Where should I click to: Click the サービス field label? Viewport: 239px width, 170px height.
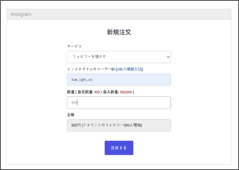74,46
